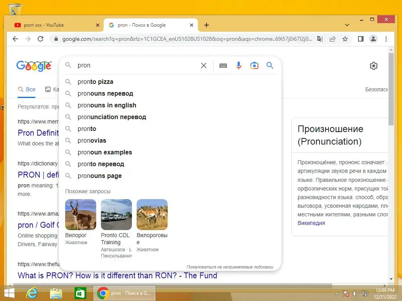The width and height of the screenshot is (402, 301).
Task: Click the browser forward arrow
Action: click(x=28, y=39)
